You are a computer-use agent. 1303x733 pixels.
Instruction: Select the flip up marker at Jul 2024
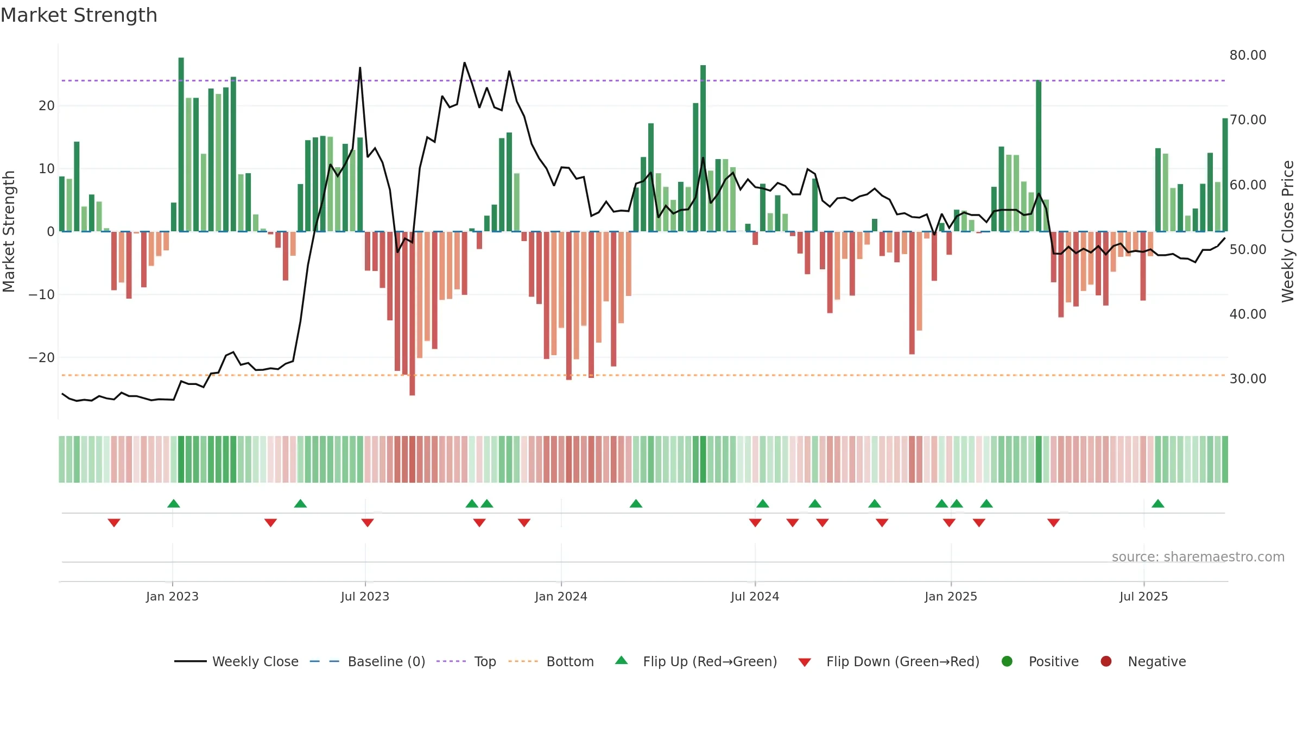tap(763, 503)
